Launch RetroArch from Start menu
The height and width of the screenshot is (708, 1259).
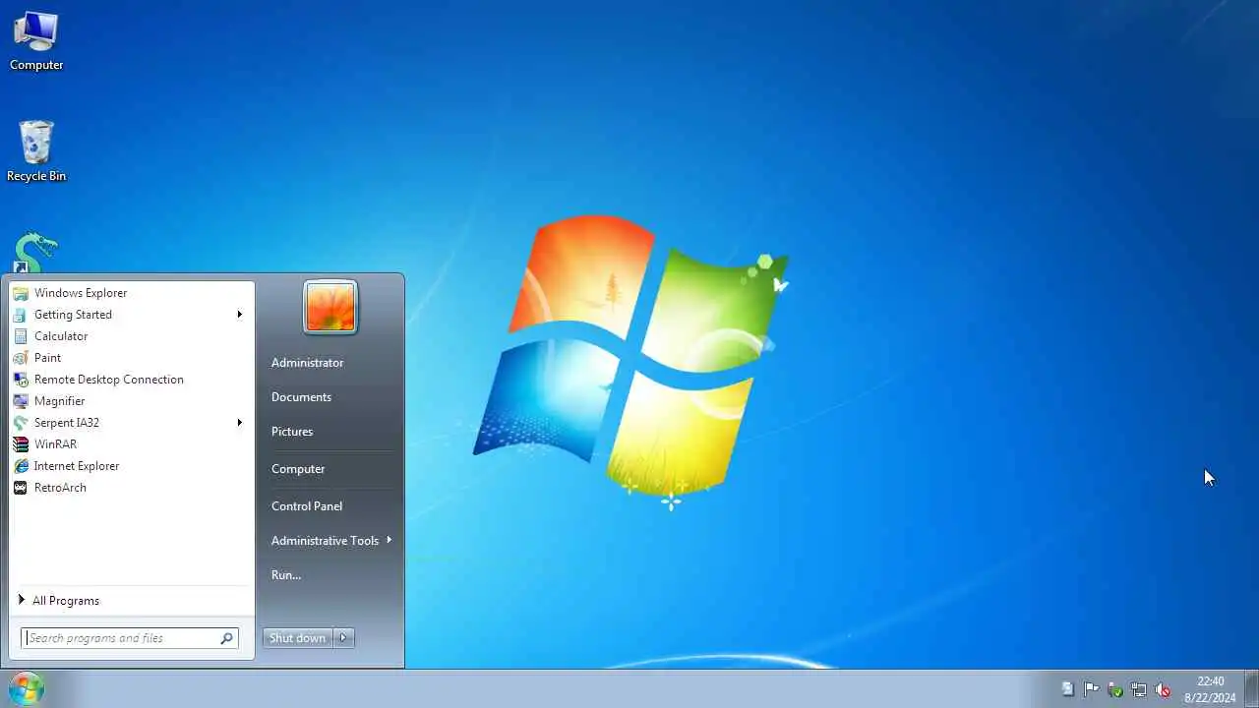click(x=132, y=488)
